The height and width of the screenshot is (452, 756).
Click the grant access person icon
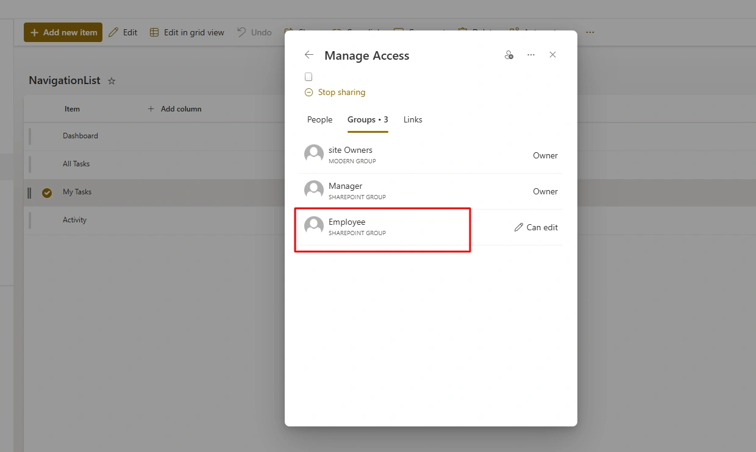tap(509, 55)
